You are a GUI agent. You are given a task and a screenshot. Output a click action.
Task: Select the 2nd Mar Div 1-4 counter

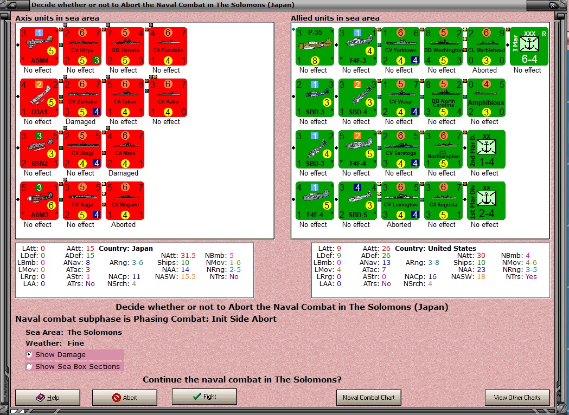pos(486,150)
